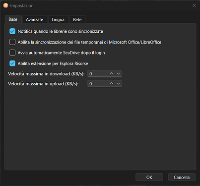This screenshot has height=186, width=200.
Task: Decrease the max upload speed with down arrow
Action: click(119, 84)
